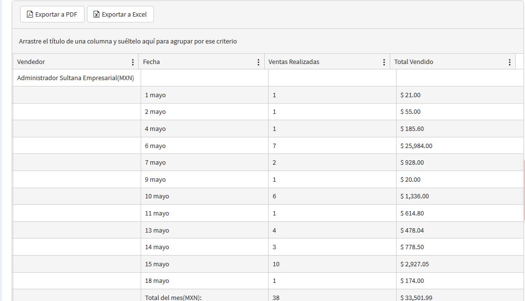The width and height of the screenshot is (525, 301).
Task: Click the $ 33,501.99 monthly total
Action: [416, 297]
